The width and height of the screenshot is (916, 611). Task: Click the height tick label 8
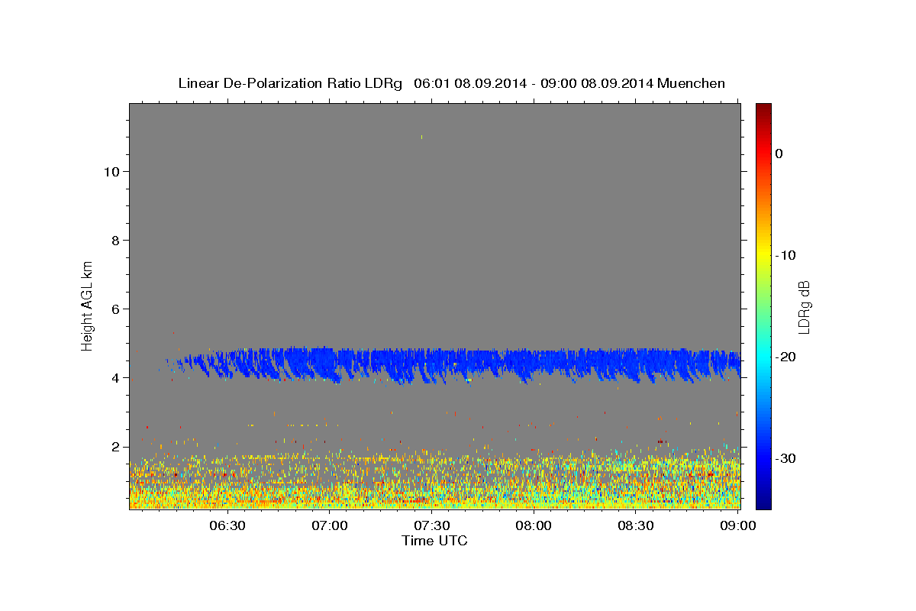[x=114, y=241]
